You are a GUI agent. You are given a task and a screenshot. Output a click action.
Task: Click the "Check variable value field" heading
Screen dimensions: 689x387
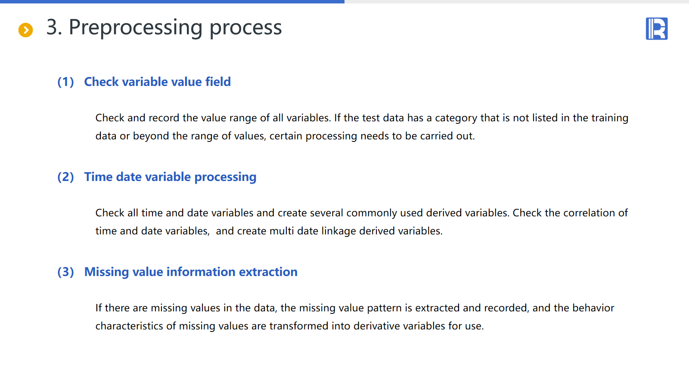157,82
